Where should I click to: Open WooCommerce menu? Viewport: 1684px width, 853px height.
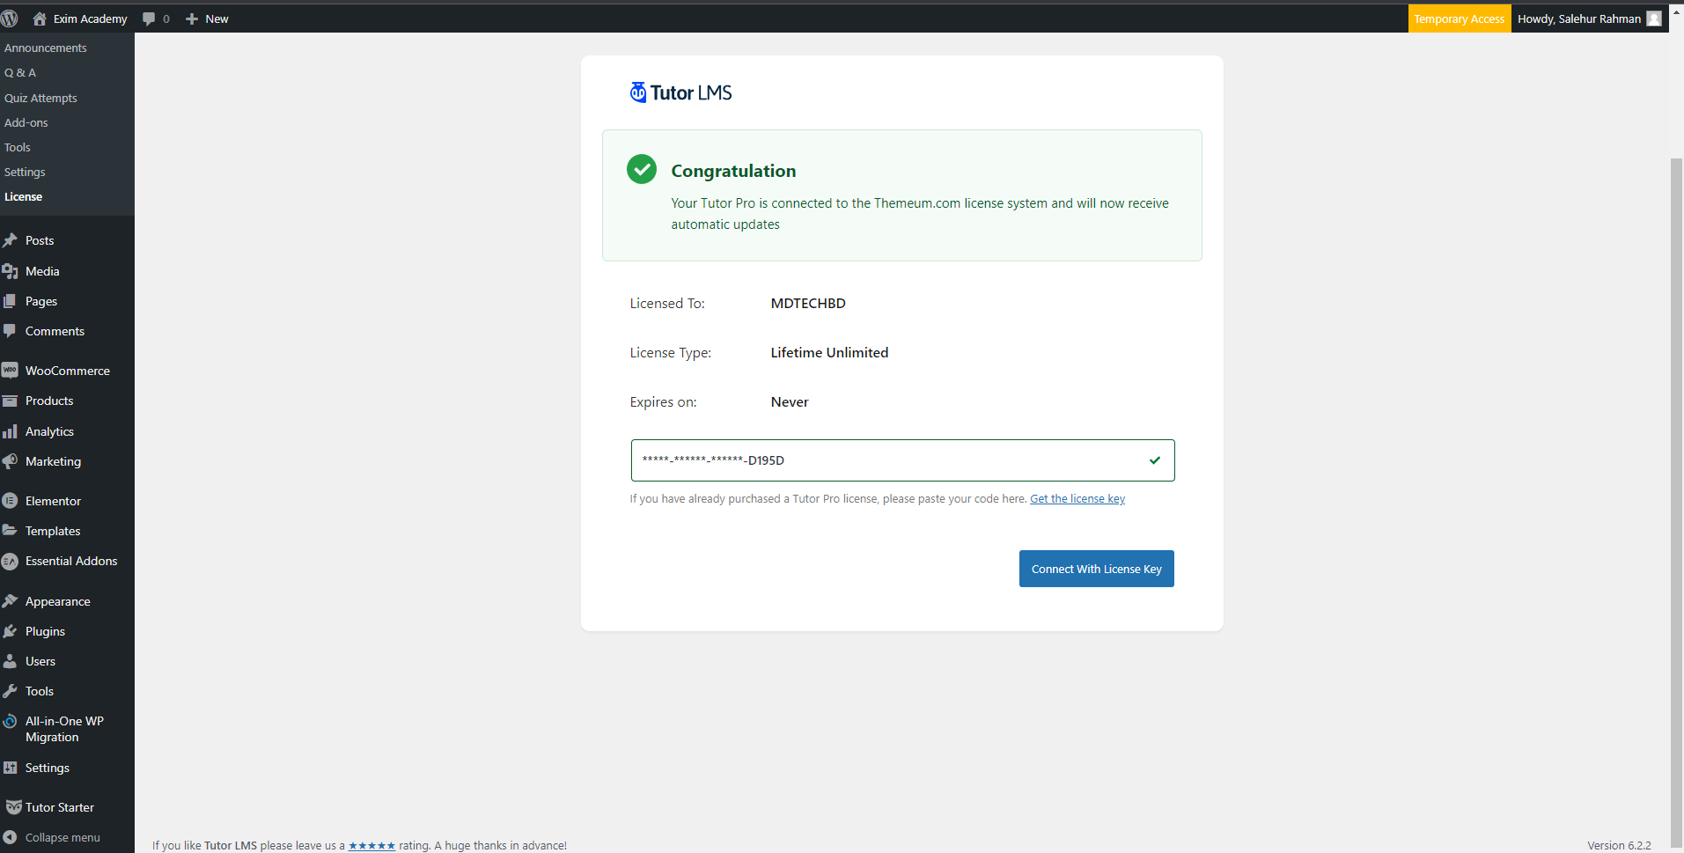click(x=68, y=371)
